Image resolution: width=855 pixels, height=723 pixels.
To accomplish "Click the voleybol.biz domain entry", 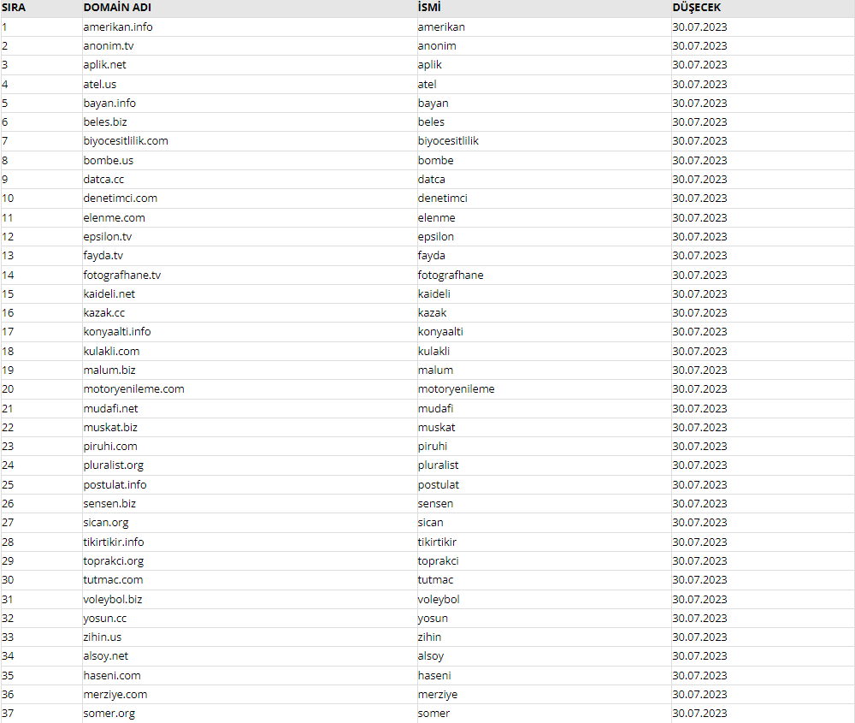I will tap(112, 599).
